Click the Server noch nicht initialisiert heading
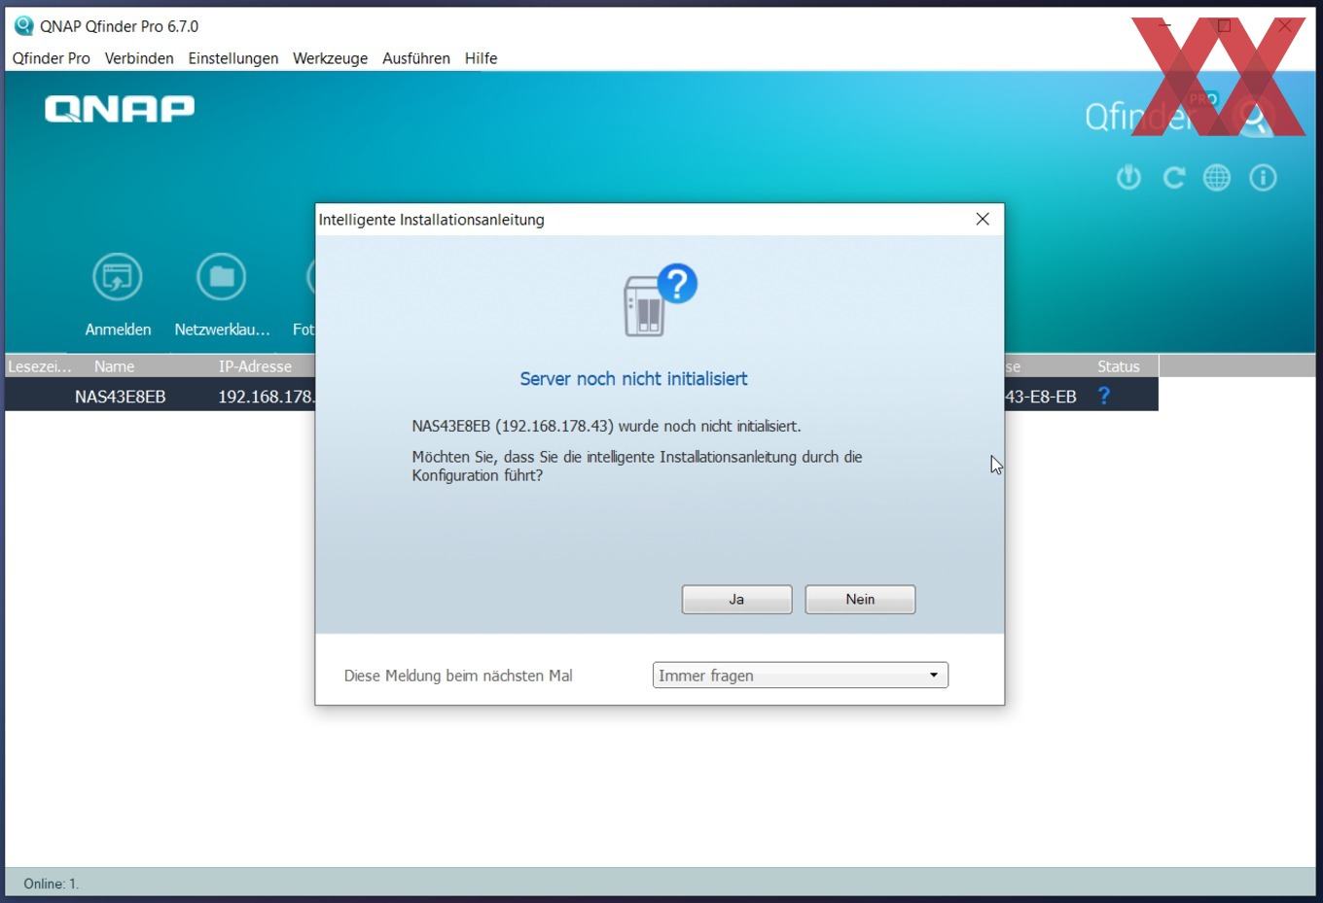 click(x=633, y=379)
